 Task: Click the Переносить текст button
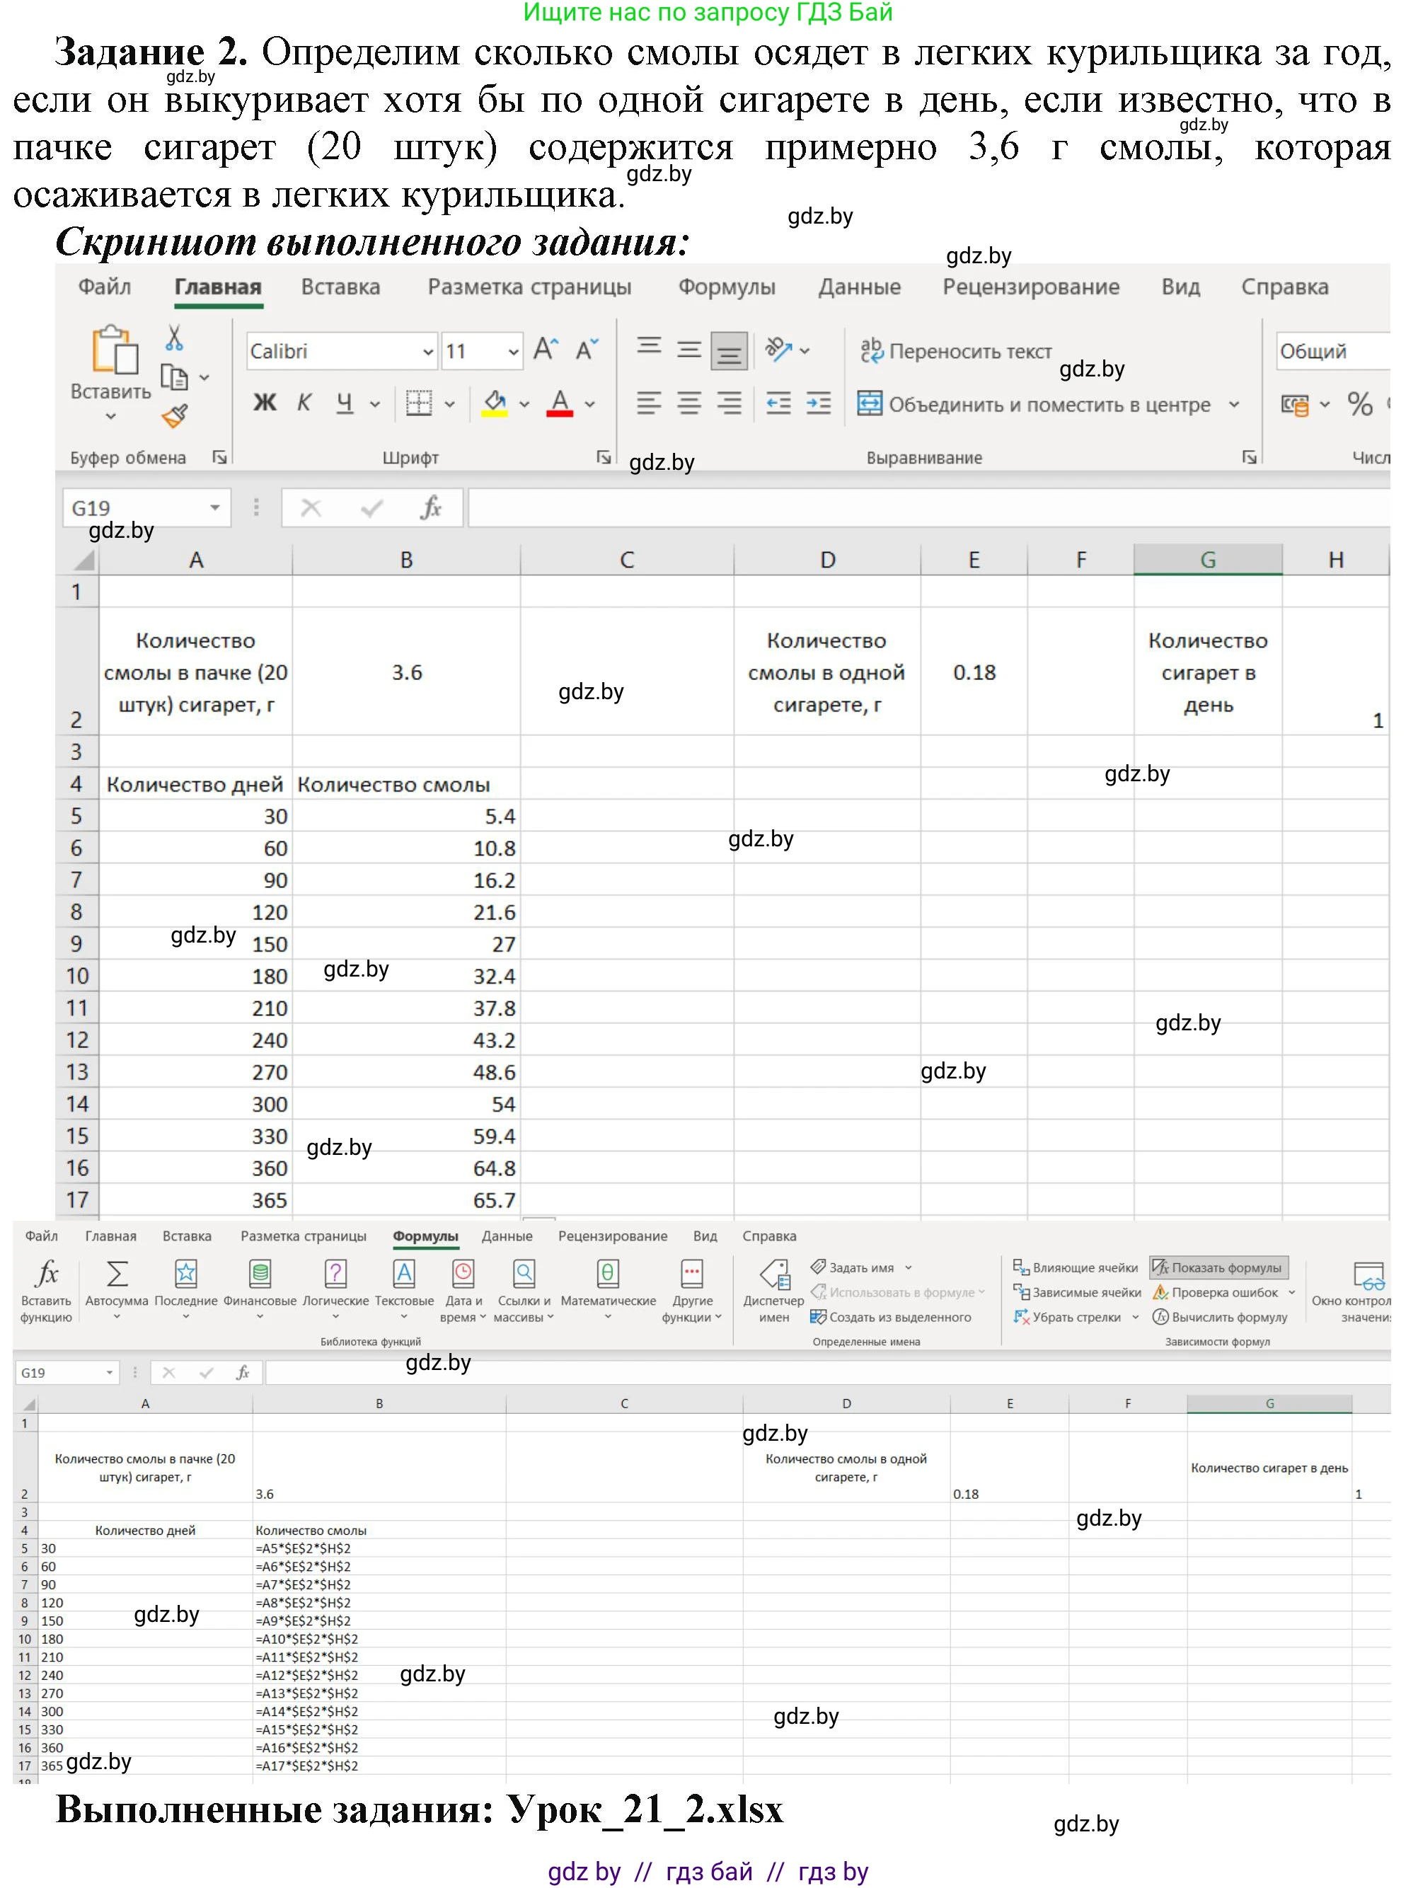[956, 351]
